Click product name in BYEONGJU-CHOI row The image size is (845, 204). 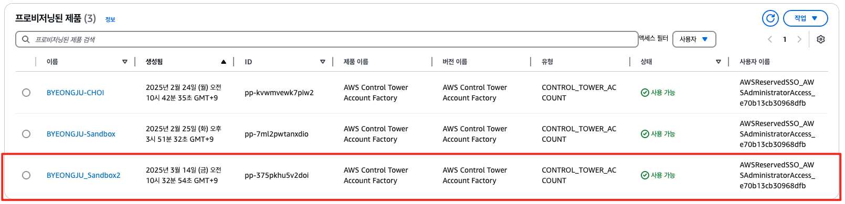pyautogui.click(x=376, y=93)
